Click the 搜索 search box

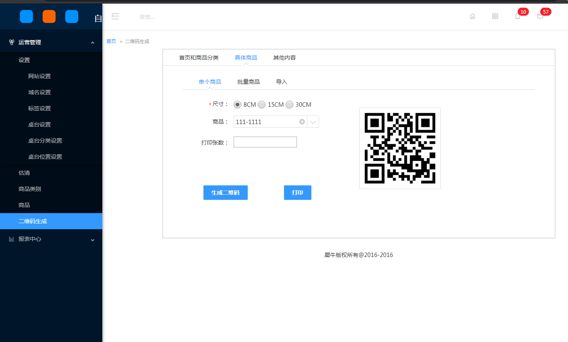coord(147,17)
